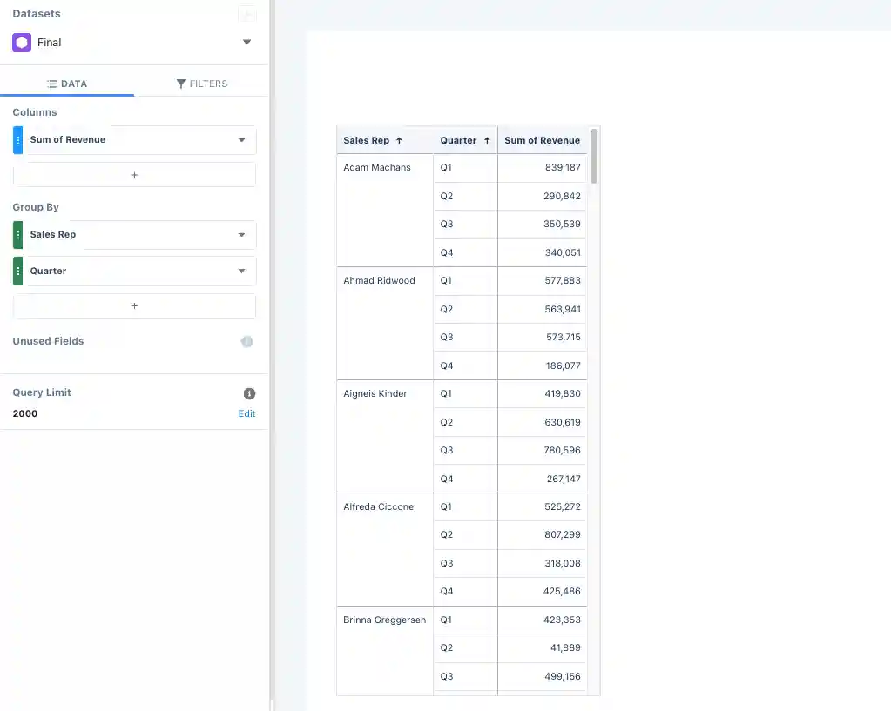891x711 pixels.
Task: Click the Unused Fields info icon
Action: [247, 342]
